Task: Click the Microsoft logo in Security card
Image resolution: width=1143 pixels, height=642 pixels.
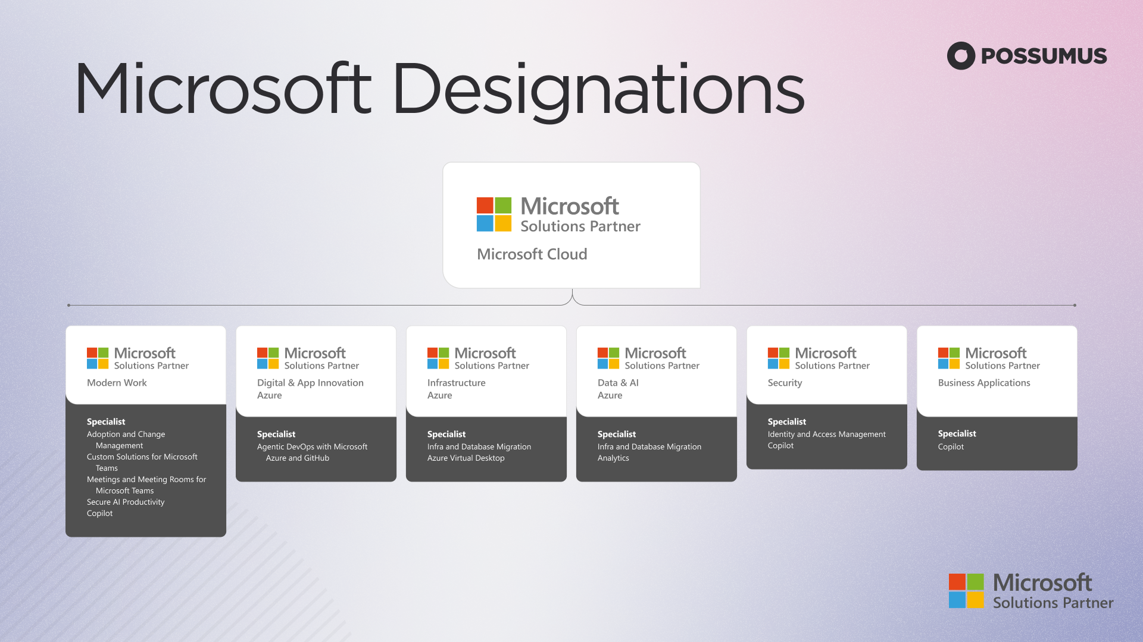Action: tap(779, 358)
